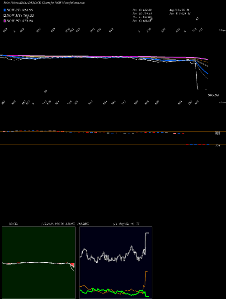Screen dimensions: 226x299
Task: Click the 'Pre L' low value line
Action: click(142, 17)
